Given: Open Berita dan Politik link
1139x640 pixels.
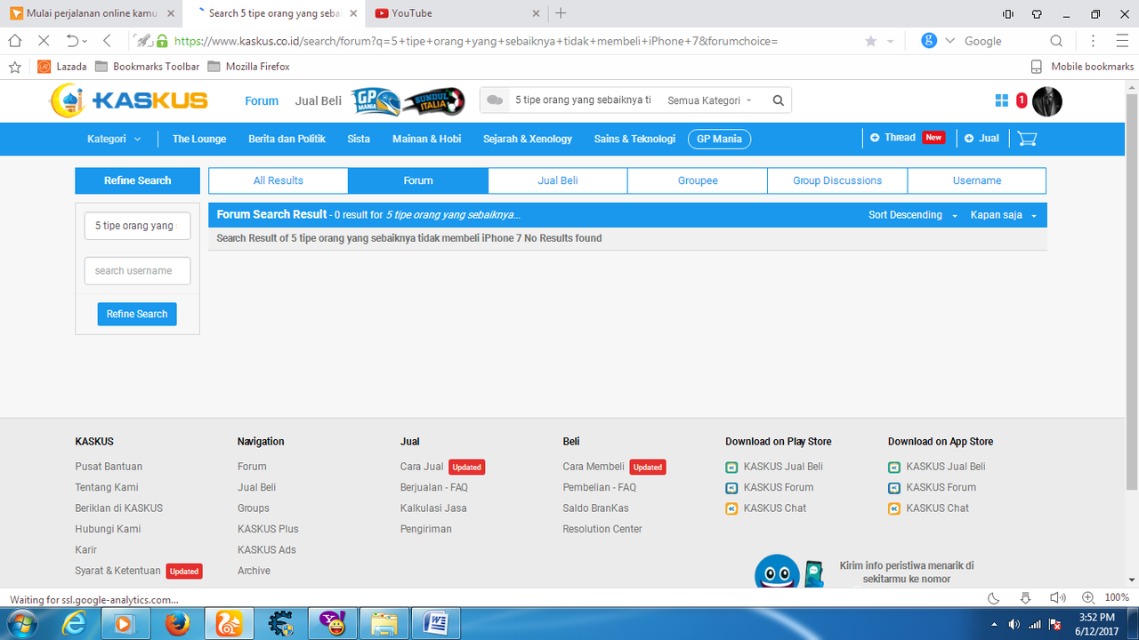Looking at the screenshot, I should (287, 139).
